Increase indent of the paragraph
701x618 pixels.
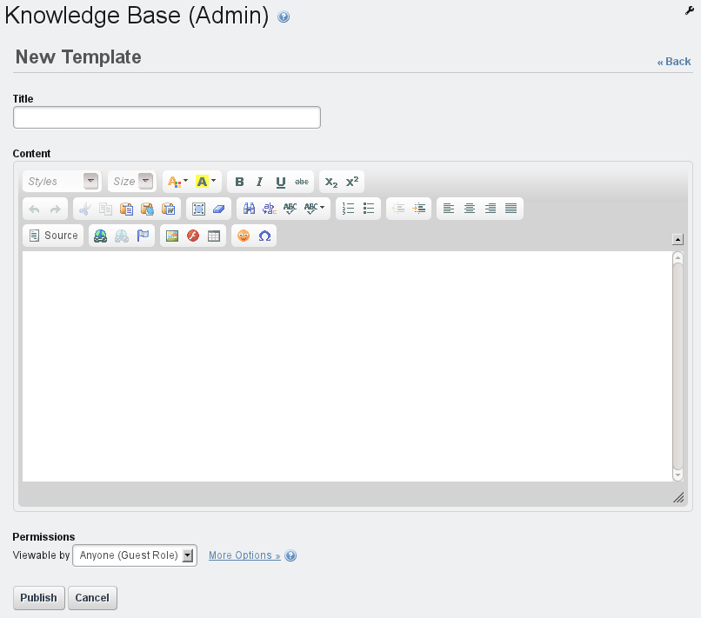pos(419,209)
